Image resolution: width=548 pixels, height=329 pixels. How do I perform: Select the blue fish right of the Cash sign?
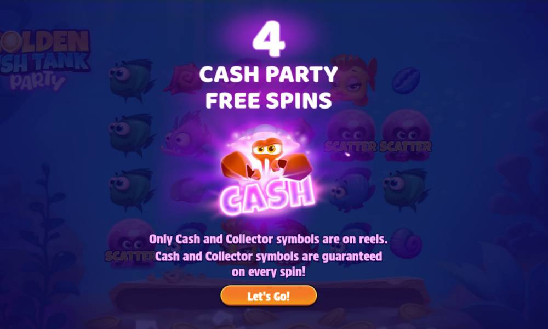pyautogui.click(x=351, y=191)
